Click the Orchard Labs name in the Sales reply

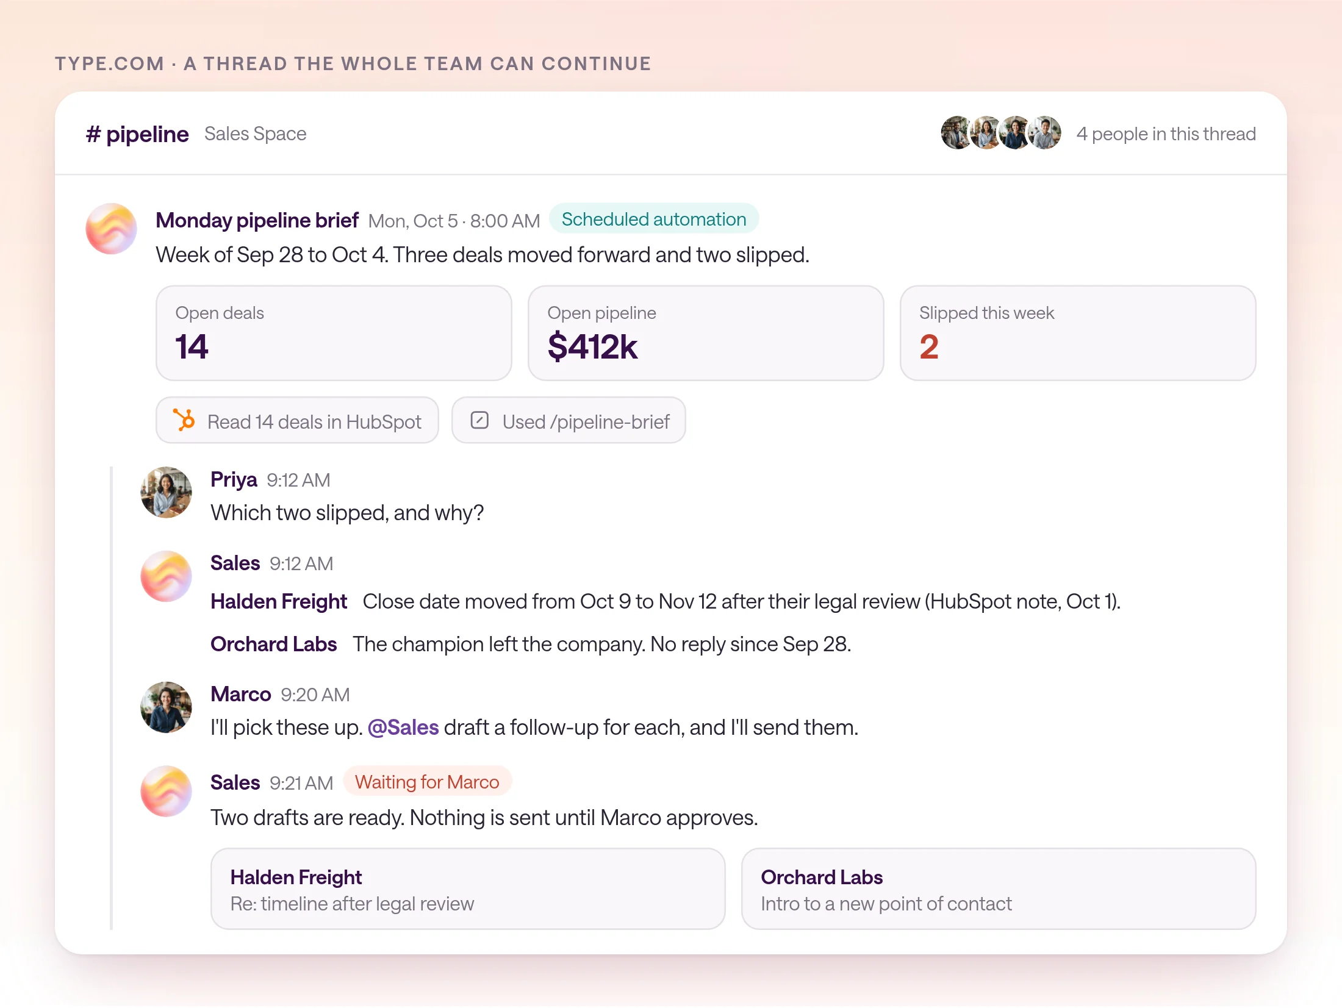273,644
